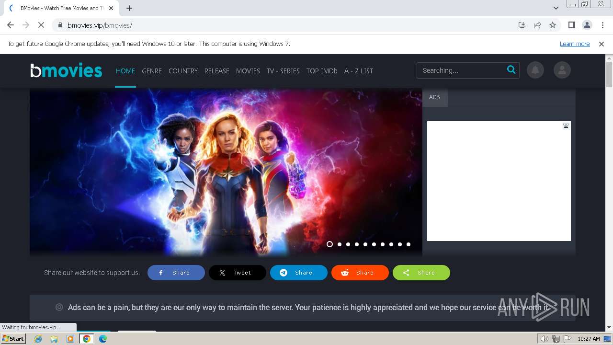Bookmark this page with the star

553,25
